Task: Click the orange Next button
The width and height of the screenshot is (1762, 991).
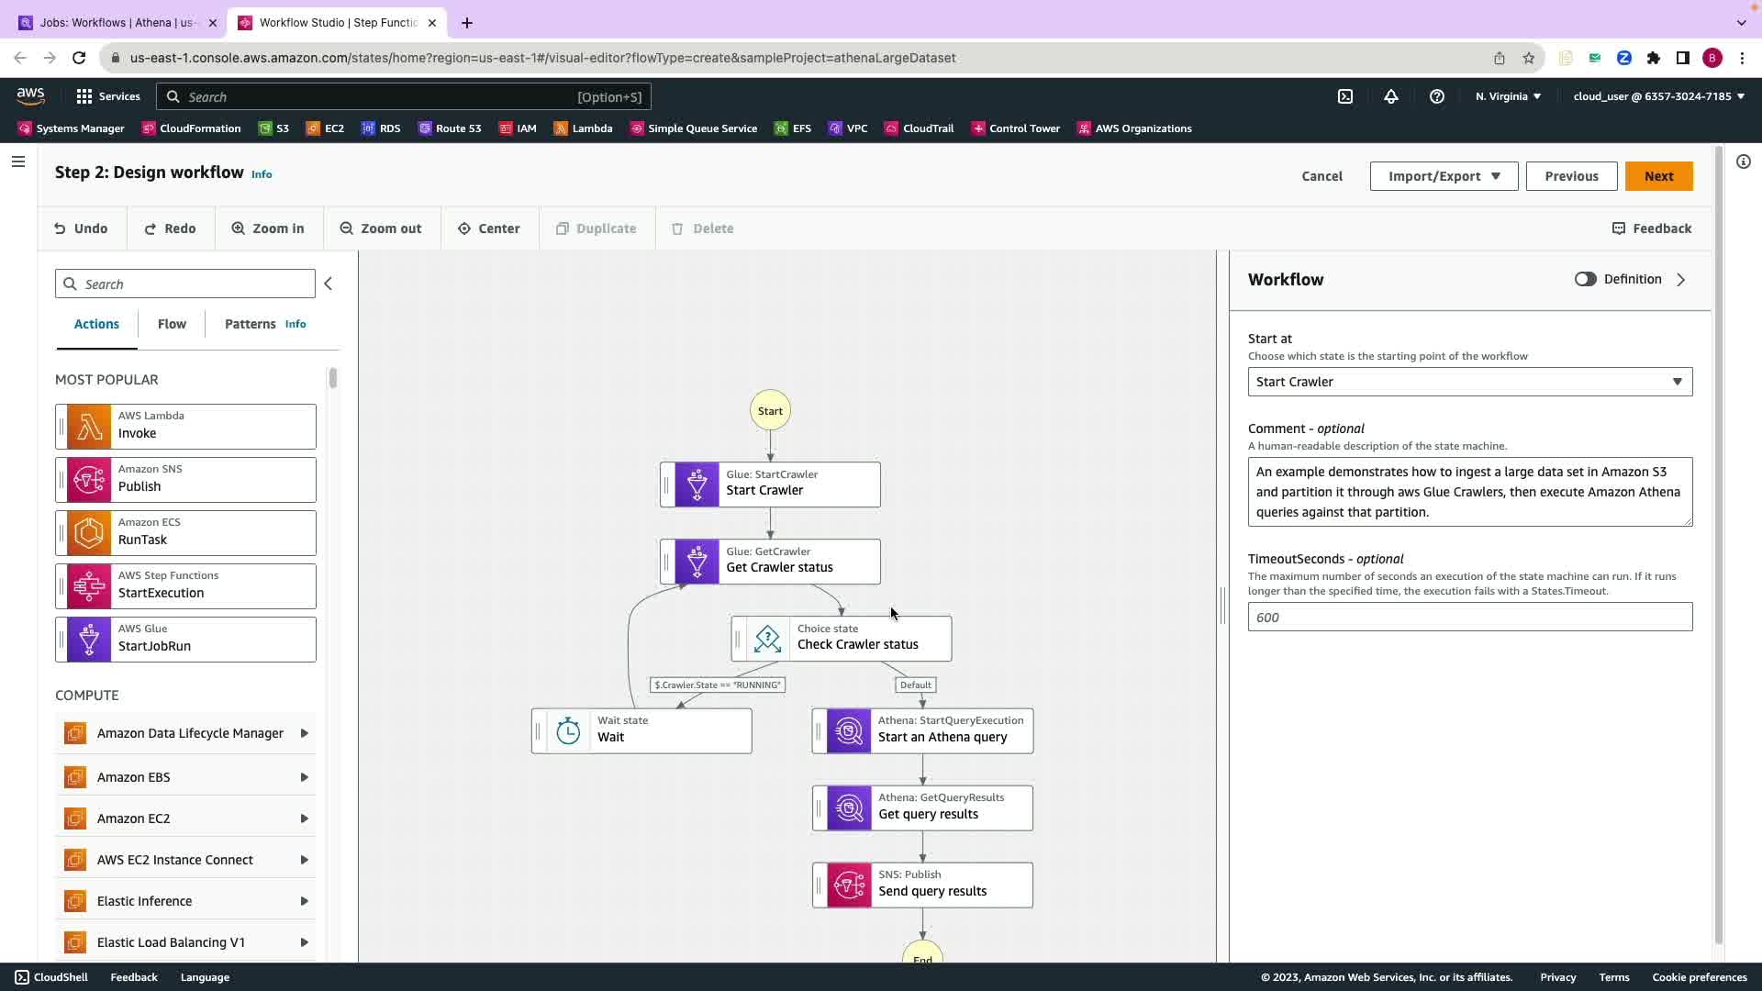Action: point(1658,176)
